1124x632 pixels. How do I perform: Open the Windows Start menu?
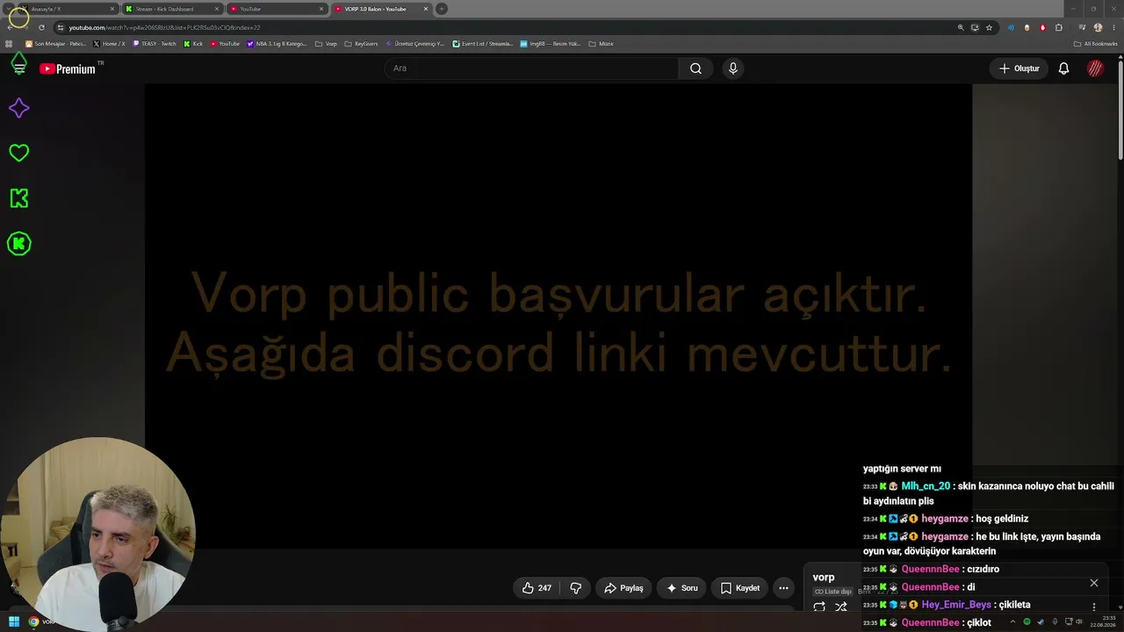(14, 621)
